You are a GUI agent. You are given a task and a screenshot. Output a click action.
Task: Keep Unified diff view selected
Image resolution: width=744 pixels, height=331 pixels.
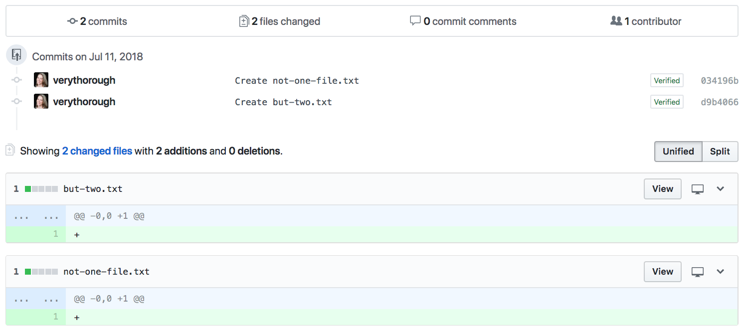678,151
